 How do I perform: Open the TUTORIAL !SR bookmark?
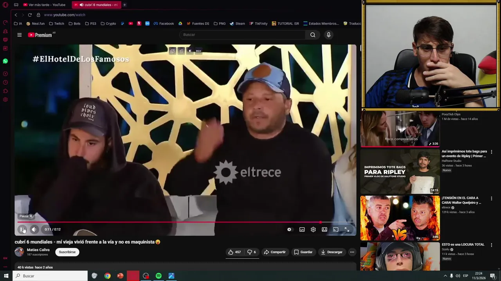pyautogui.click(x=285, y=23)
